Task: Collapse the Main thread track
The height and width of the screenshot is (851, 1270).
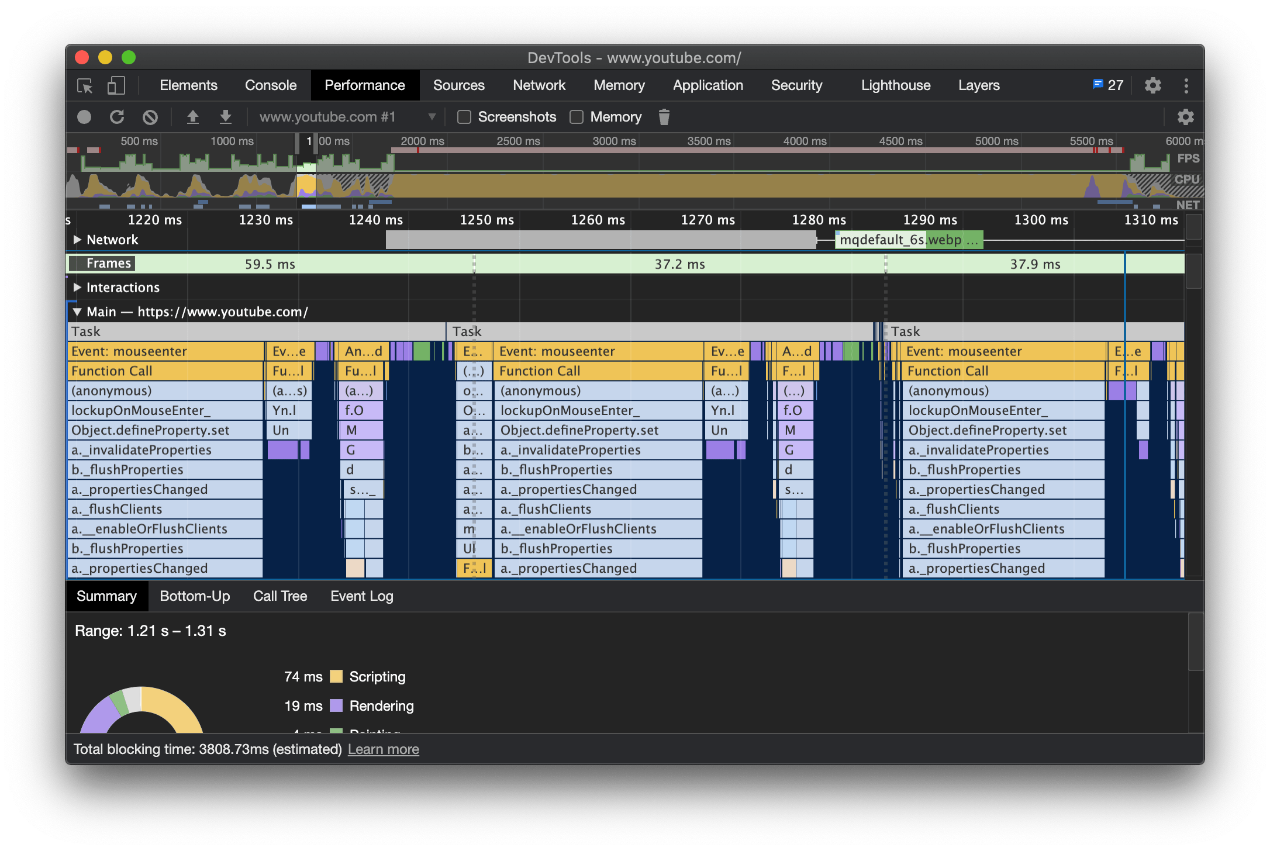Action: click(77, 312)
